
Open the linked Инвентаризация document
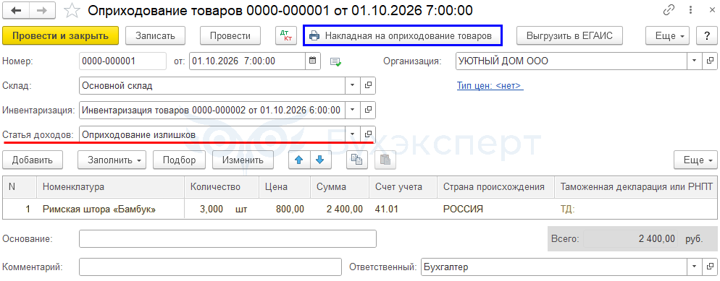[368, 110]
